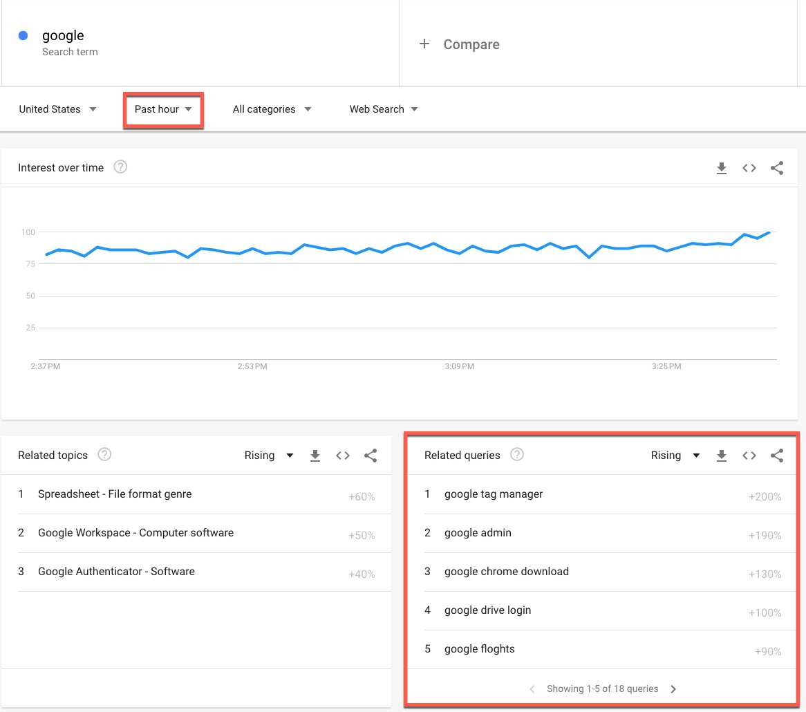This screenshot has height=712, width=806.
Task: Go to next page of related queries
Action: [x=673, y=689]
